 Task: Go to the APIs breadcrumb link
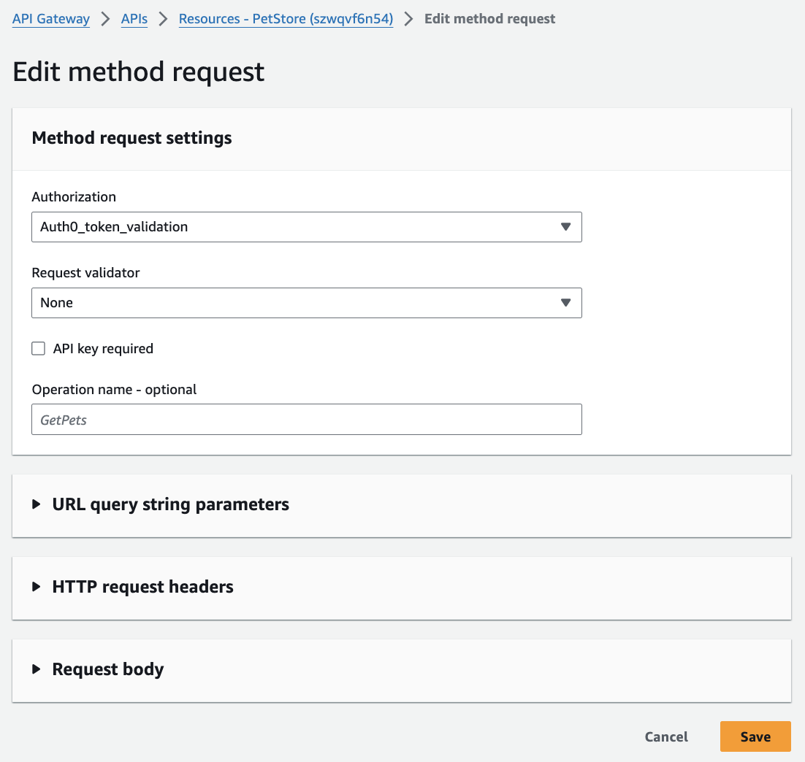pyautogui.click(x=134, y=19)
